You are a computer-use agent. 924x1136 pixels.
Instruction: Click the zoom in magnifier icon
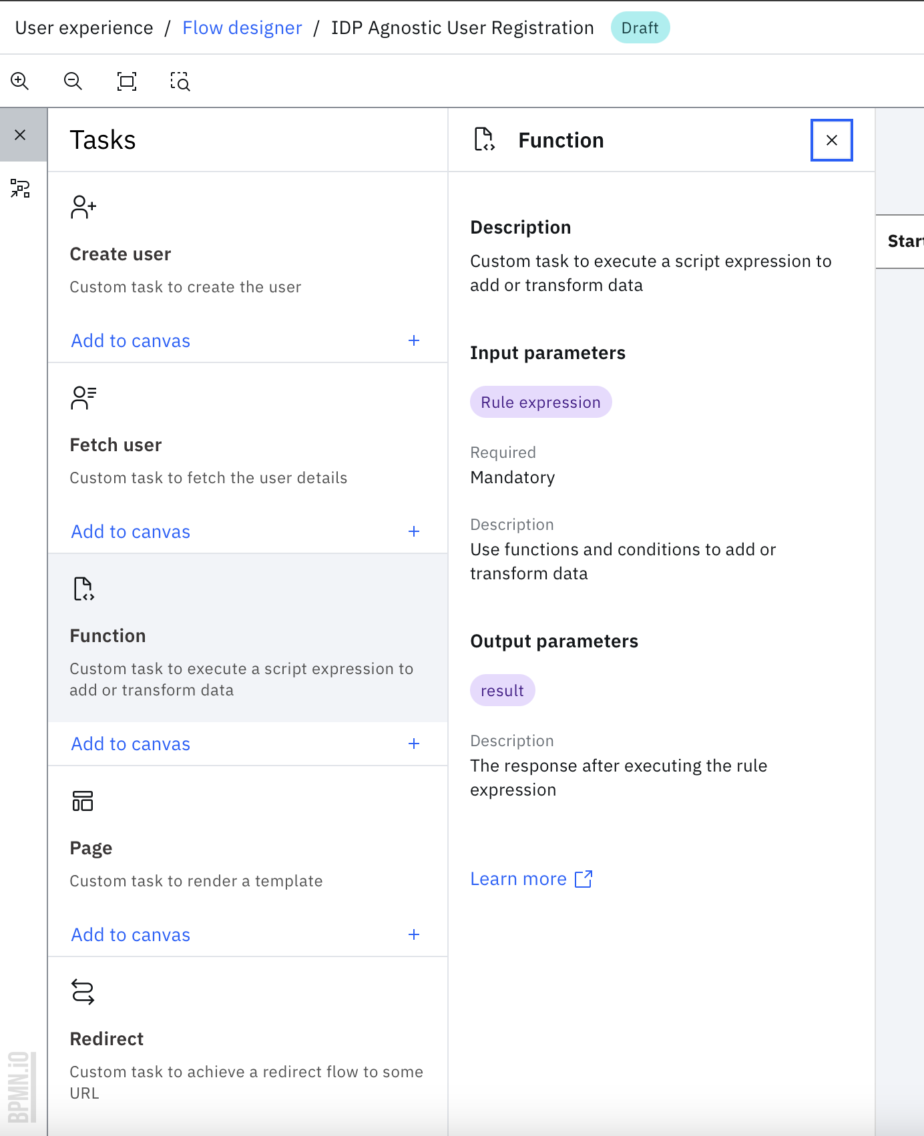tap(20, 81)
